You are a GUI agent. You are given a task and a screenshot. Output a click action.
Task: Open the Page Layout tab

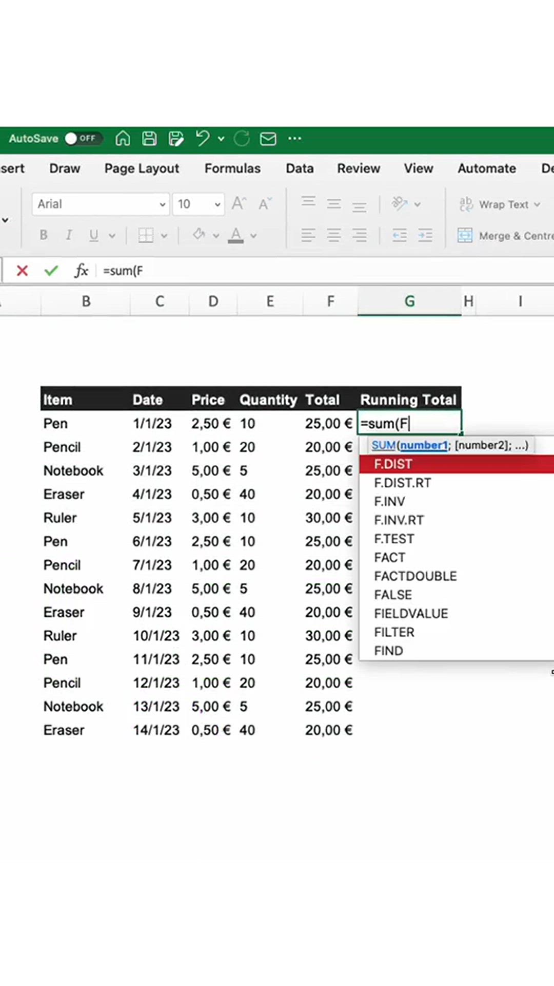[x=142, y=168]
